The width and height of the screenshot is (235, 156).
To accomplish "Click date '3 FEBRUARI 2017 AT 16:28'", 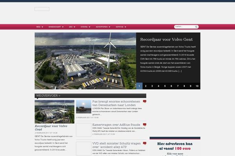I will coord(46,133).
